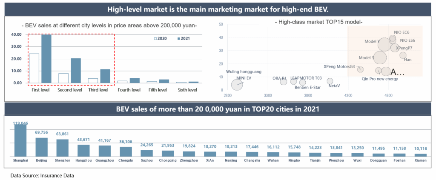Click the 2020 legend swatch
This screenshot has width=436, height=180.
[155, 39]
